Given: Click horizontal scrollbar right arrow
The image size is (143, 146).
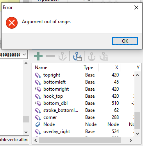Looking at the screenshot, I should pos(131,141).
